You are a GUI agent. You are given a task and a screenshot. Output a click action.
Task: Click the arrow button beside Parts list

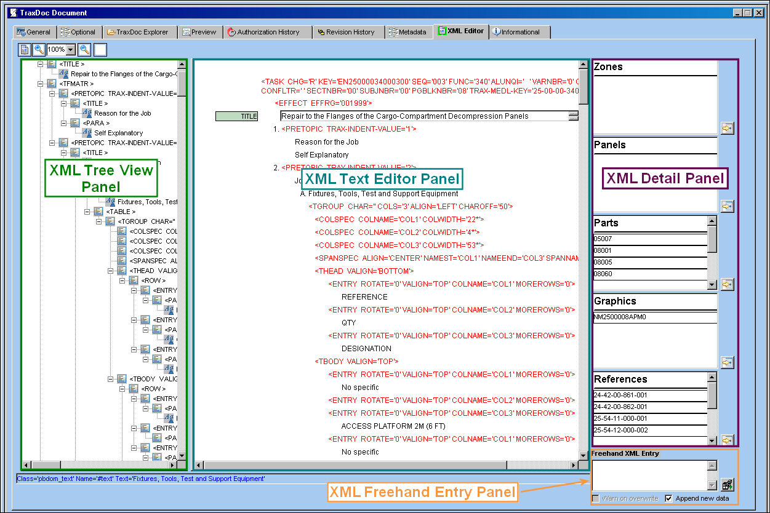point(728,284)
